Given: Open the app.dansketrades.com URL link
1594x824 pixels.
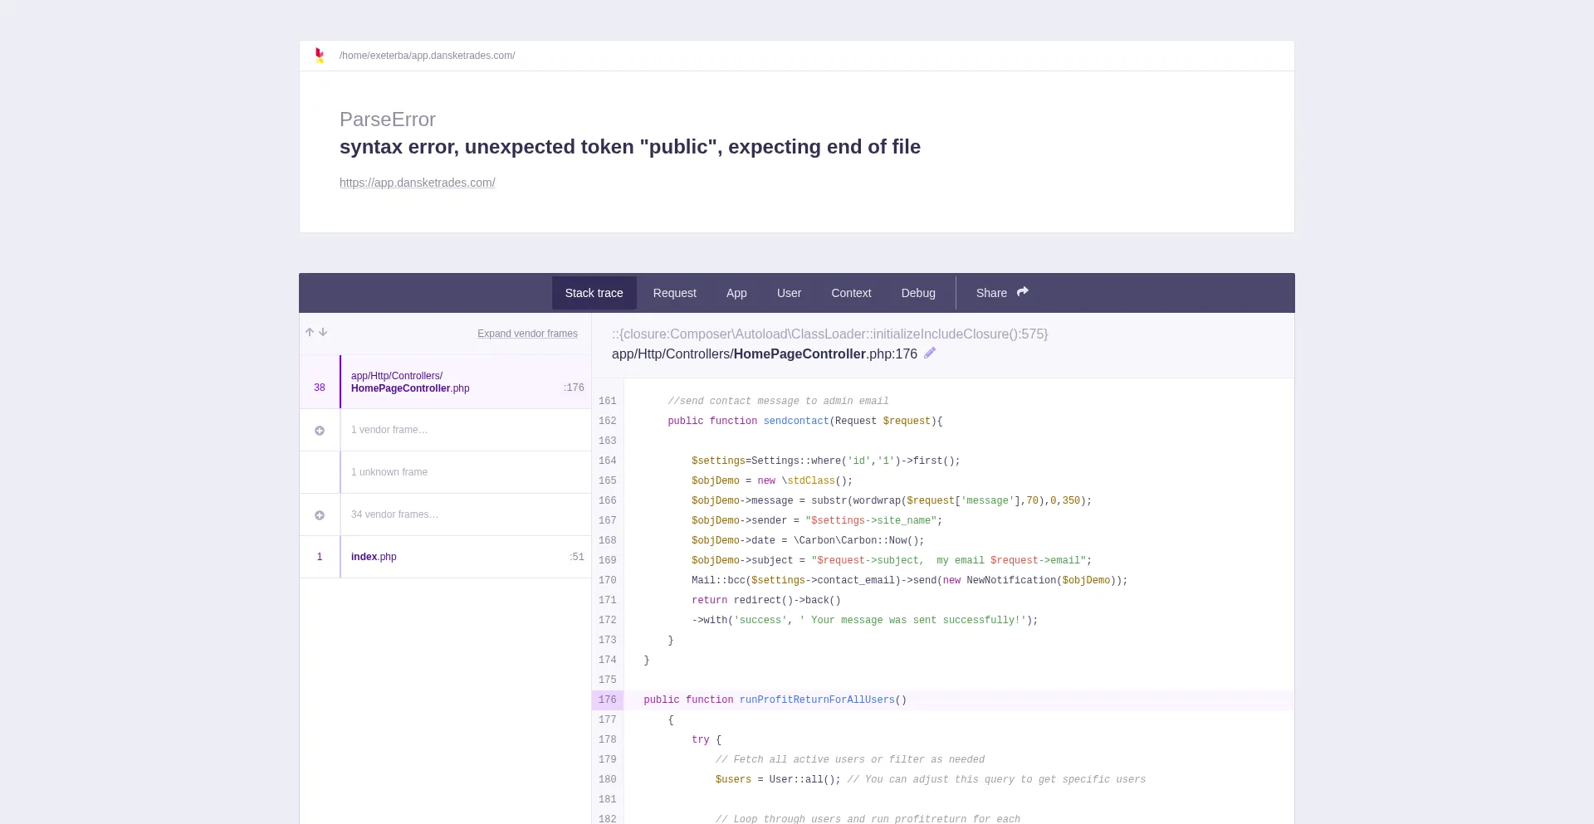Looking at the screenshot, I should point(417,183).
